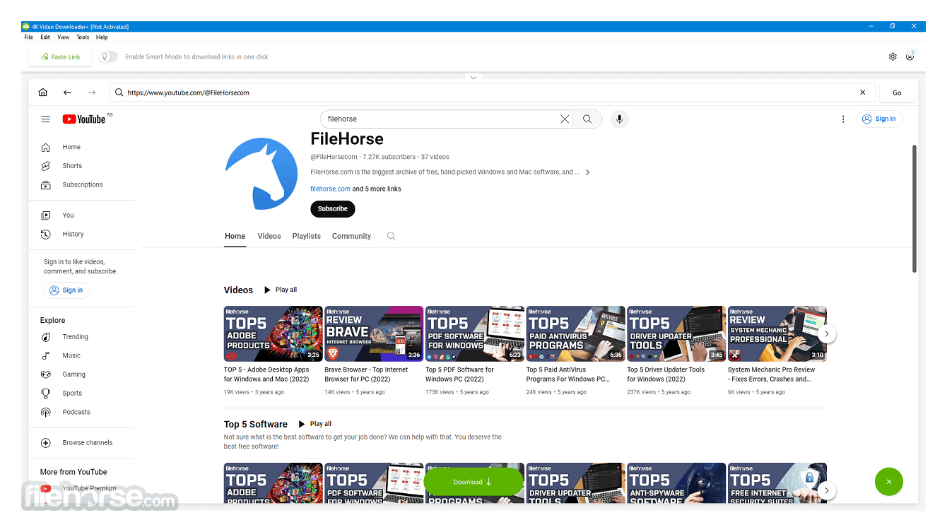Open TOP5 Adobe Products video thumbnail

coord(273,333)
